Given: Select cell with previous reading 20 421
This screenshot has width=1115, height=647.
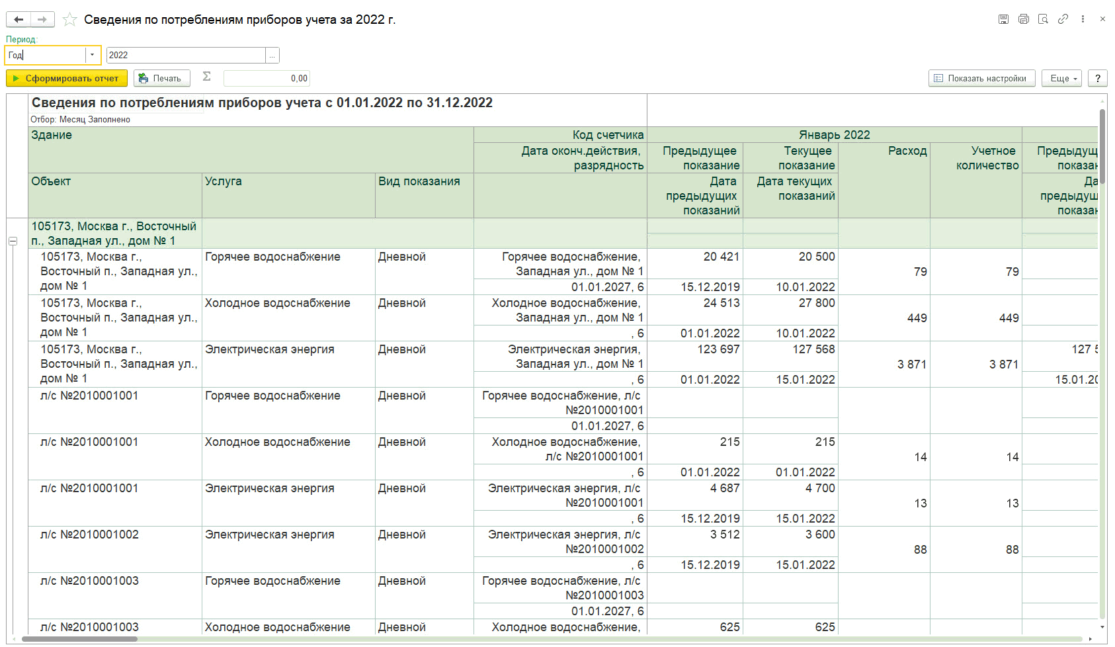Looking at the screenshot, I should pyautogui.click(x=695, y=263).
